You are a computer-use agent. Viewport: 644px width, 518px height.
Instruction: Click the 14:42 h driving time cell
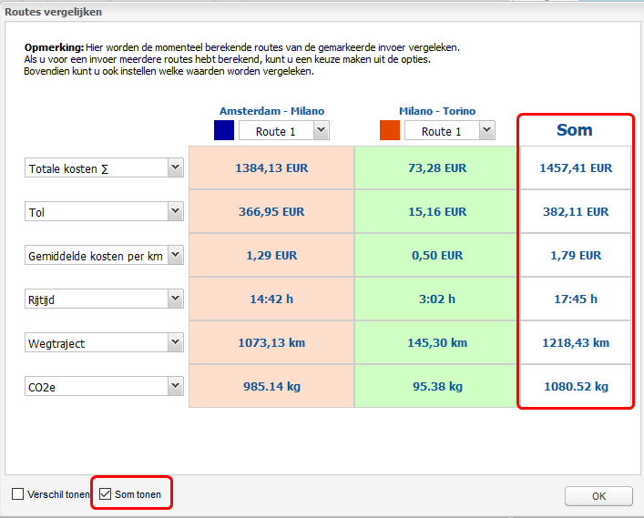pyautogui.click(x=271, y=299)
